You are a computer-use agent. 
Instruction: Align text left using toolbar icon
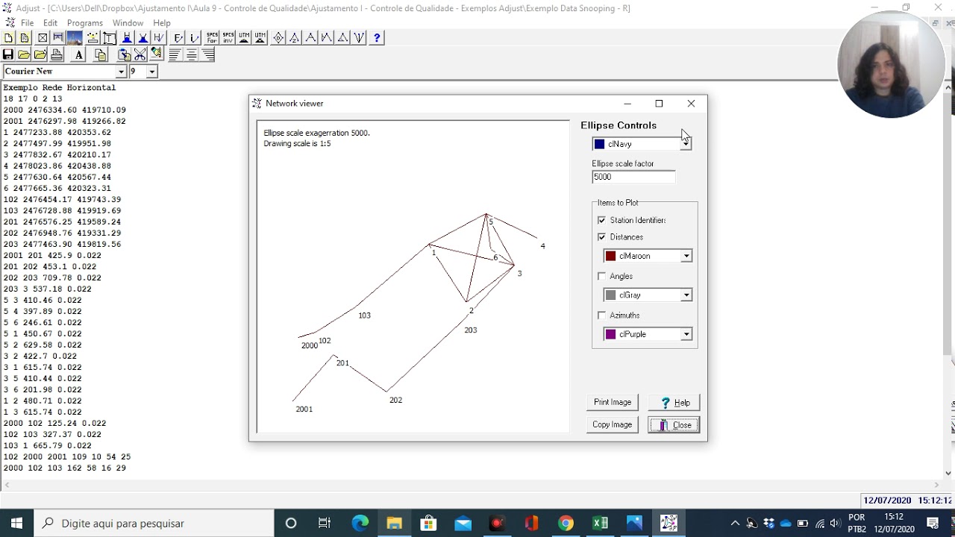175,54
